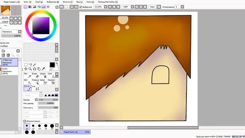
Task: Open the Слой menu
Action: click(39, 2)
